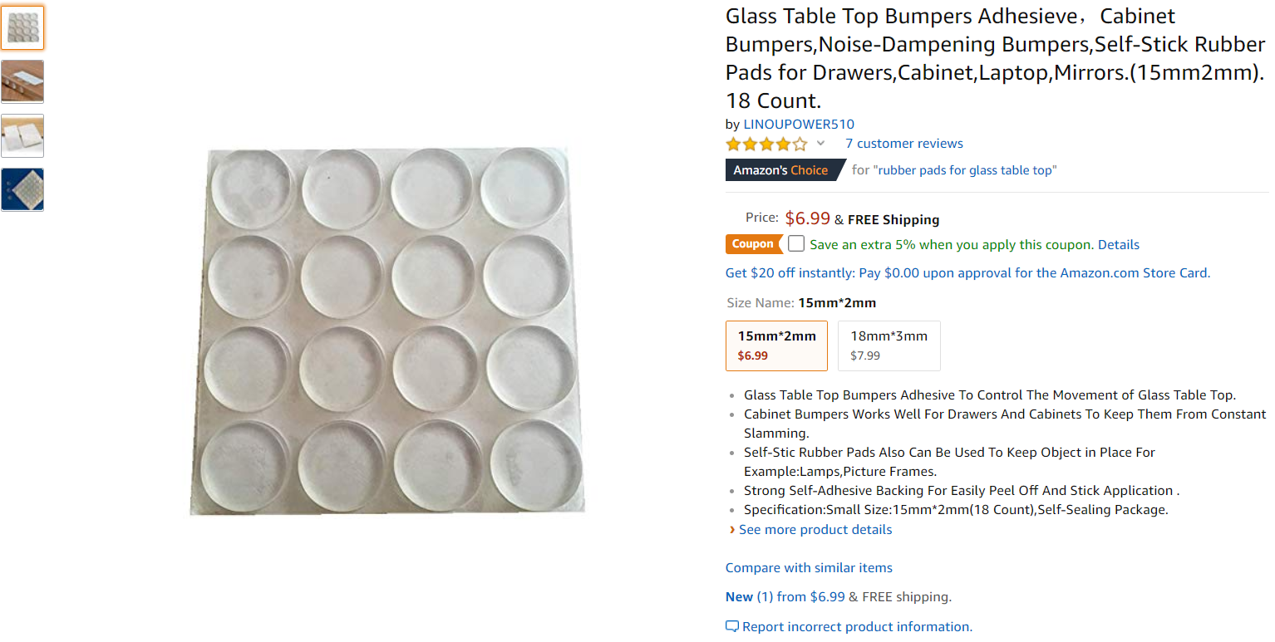Click the report incorrect product information icon

tap(731, 626)
